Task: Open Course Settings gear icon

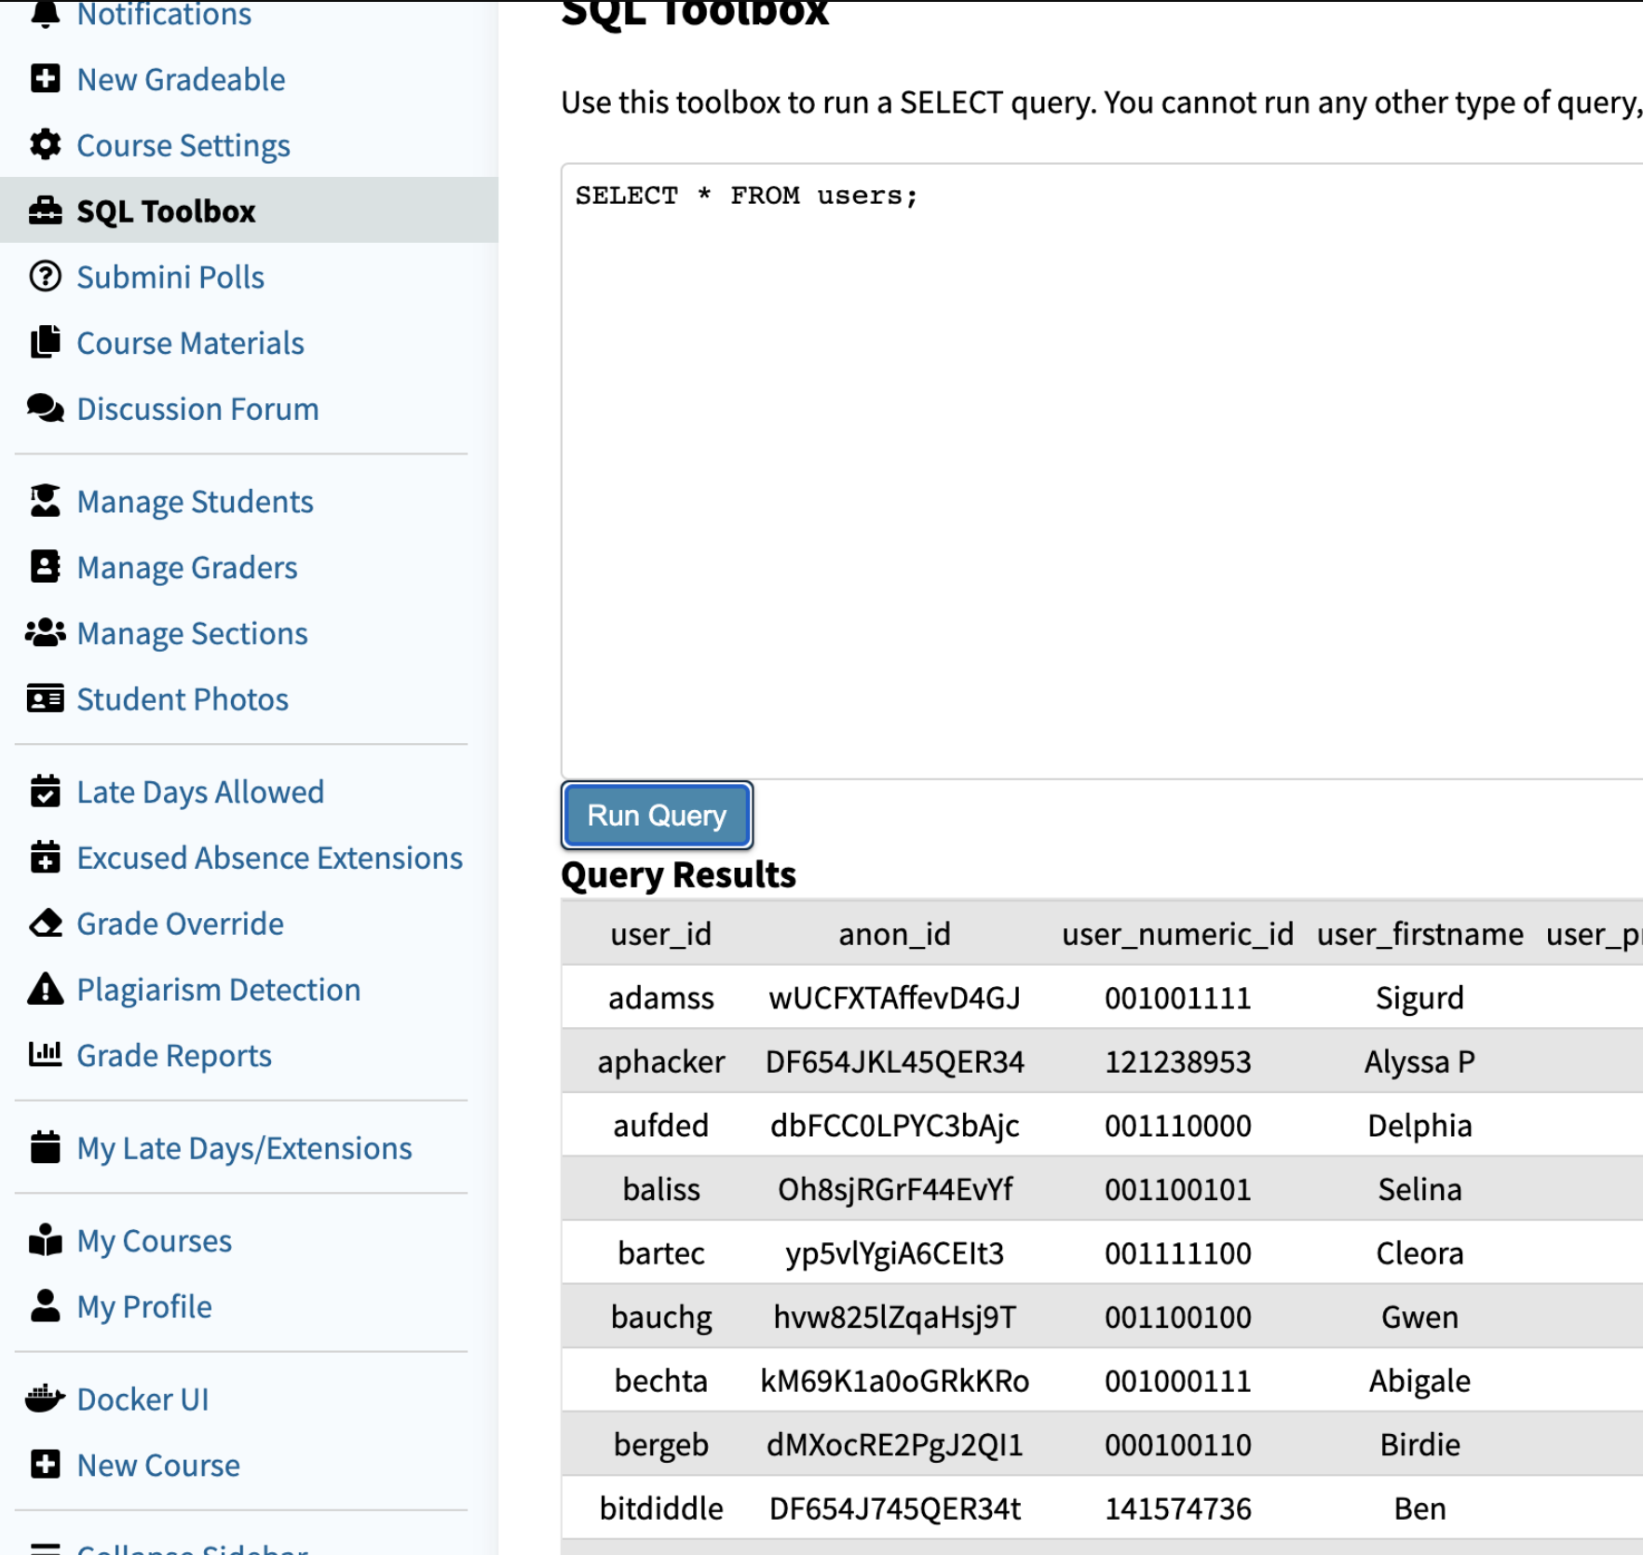Action: (45, 145)
